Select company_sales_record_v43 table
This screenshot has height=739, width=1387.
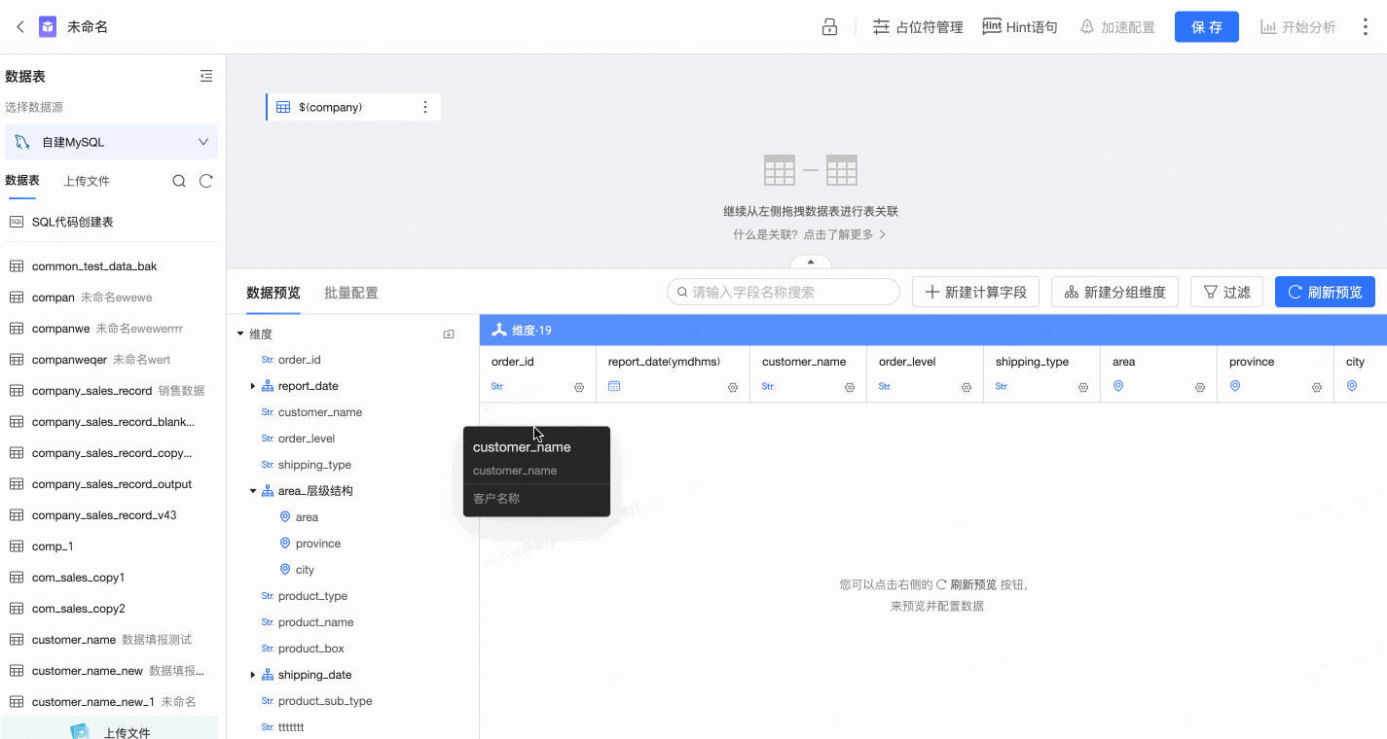click(x=104, y=515)
